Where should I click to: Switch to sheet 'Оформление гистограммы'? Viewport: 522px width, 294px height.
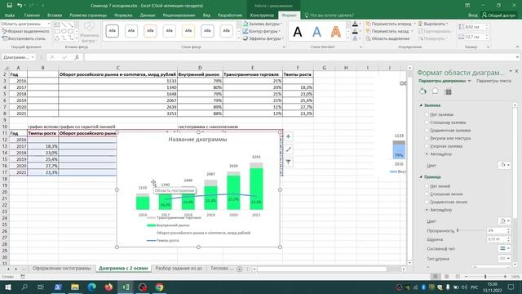click(62, 269)
